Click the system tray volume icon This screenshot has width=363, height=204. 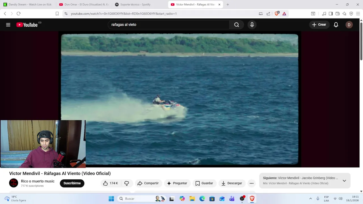pyautogui.click(x=341, y=199)
